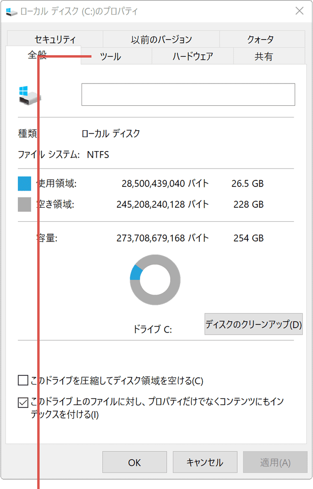This screenshot has height=489, width=313.
Task: Switch to the 以前のバージョン tab
Action: click(x=161, y=39)
